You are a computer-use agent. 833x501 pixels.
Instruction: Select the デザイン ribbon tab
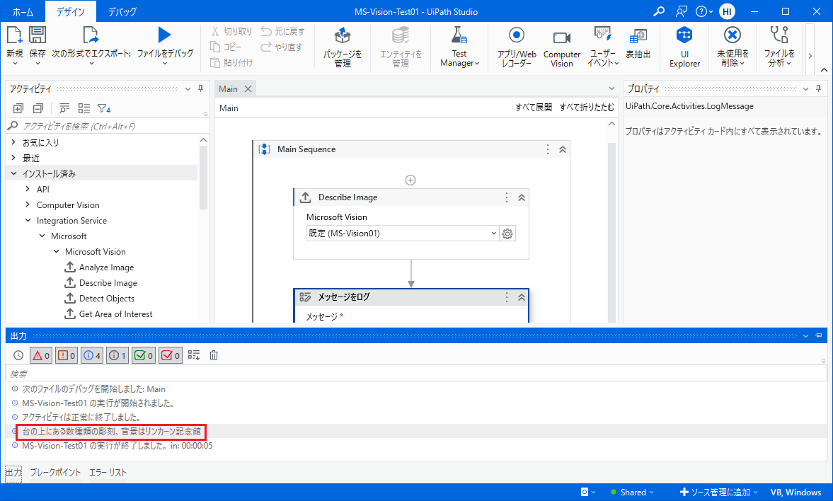click(71, 12)
